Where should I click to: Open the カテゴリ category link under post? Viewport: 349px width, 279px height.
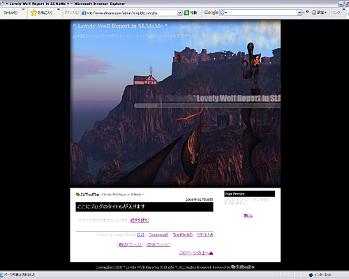(x=205, y=234)
